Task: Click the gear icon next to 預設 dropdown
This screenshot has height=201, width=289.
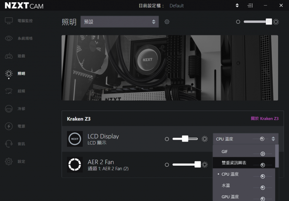Action: click(167, 22)
